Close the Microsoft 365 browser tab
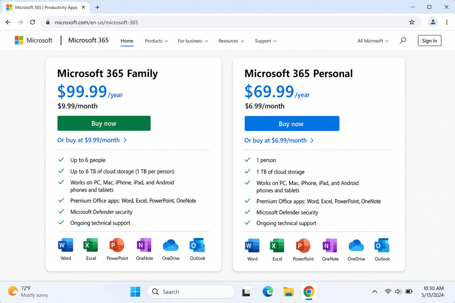Image resolution: width=455 pixels, height=303 pixels. (84, 7)
